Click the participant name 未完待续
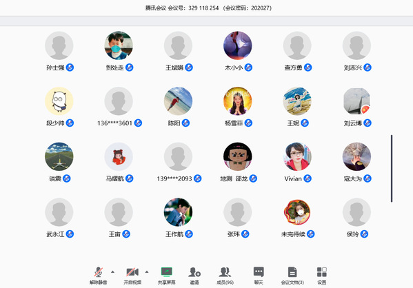Image resolution: width=413 pixels, height=288 pixels. pyautogui.click(x=293, y=234)
